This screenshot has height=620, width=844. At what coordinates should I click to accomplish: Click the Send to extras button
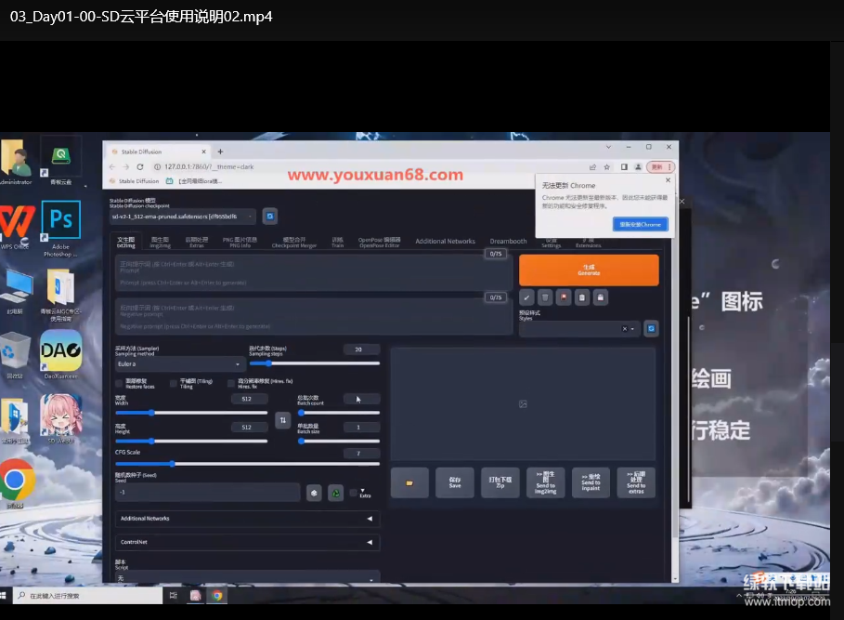[x=636, y=482]
